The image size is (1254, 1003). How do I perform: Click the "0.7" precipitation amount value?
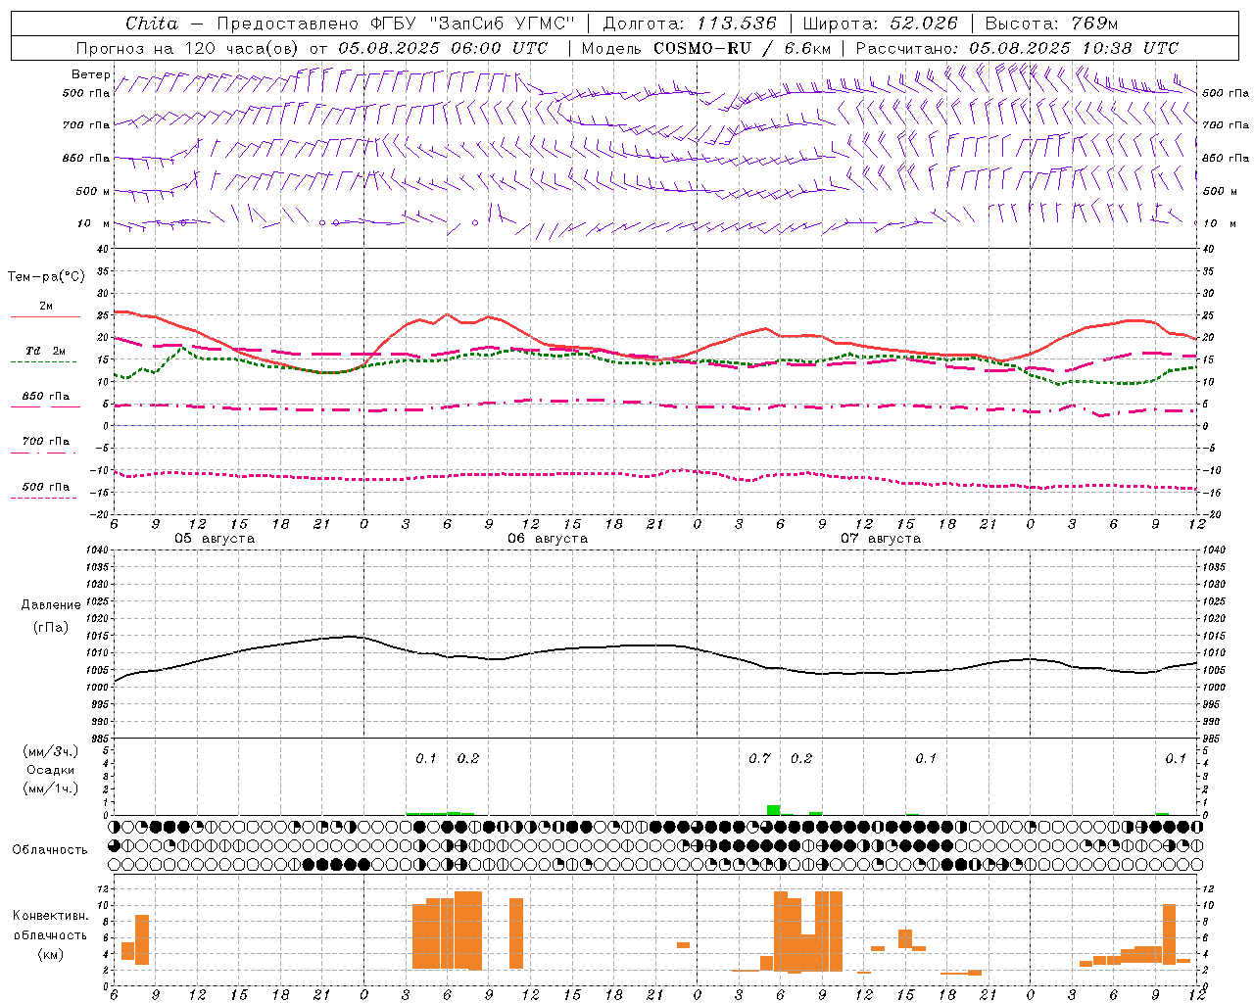pyautogui.click(x=759, y=758)
